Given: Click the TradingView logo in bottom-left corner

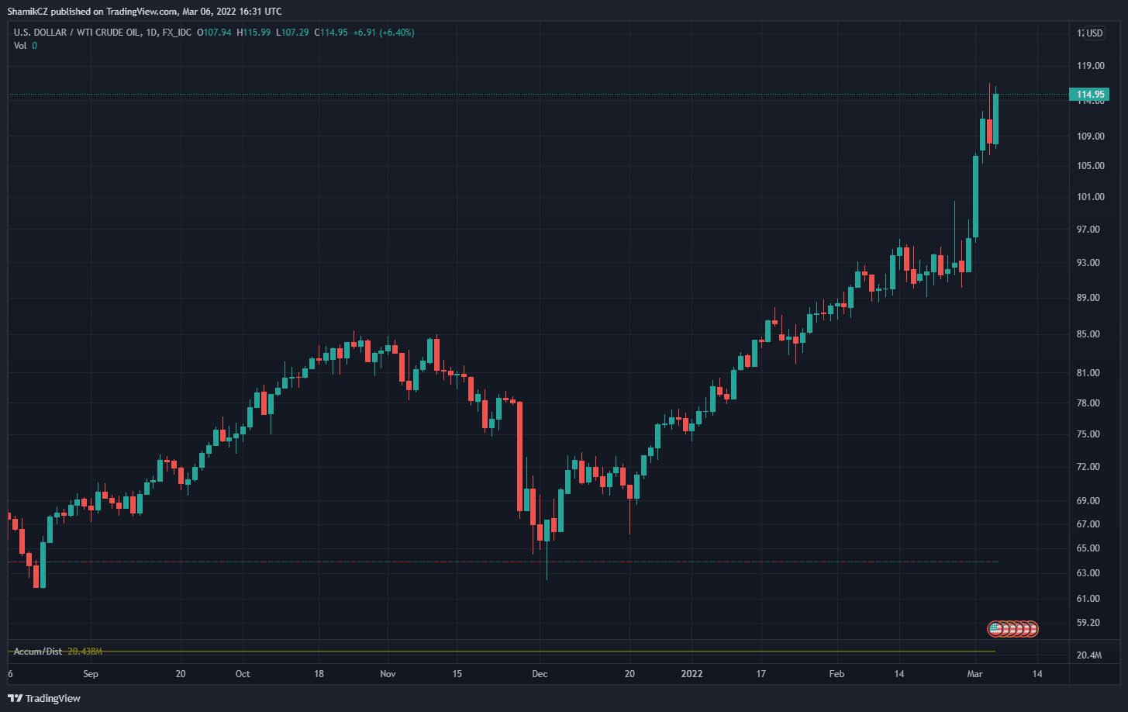Looking at the screenshot, I should 44,698.
